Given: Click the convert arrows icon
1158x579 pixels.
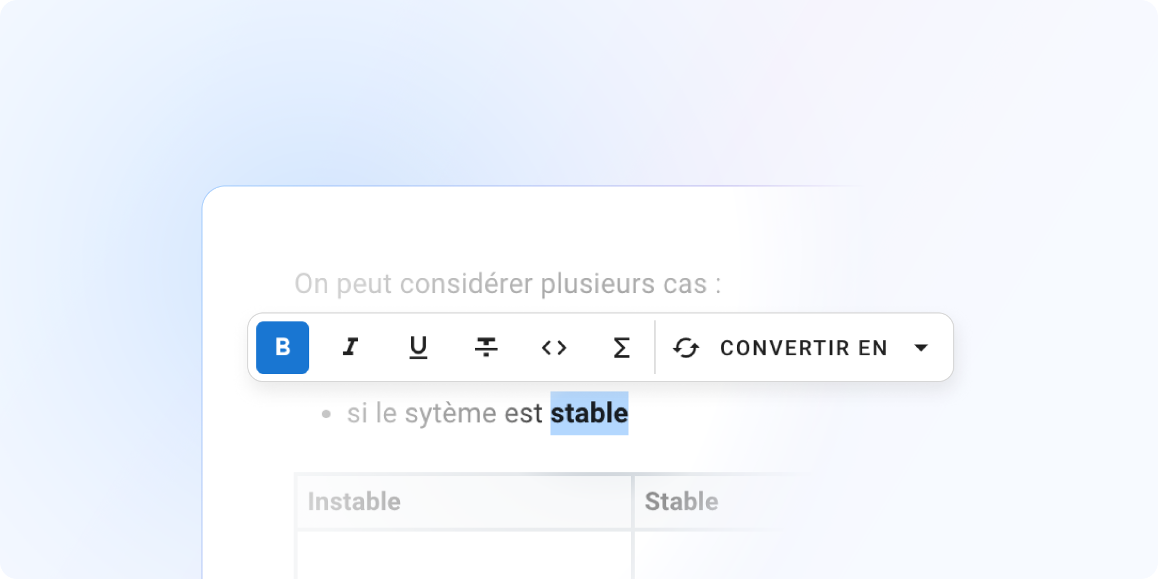Looking at the screenshot, I should pyautogui.click(x=685, y=347).
